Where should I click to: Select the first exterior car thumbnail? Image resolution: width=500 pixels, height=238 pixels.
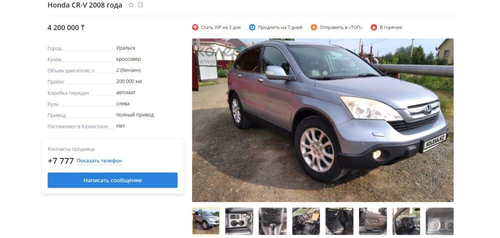point(205,222)
